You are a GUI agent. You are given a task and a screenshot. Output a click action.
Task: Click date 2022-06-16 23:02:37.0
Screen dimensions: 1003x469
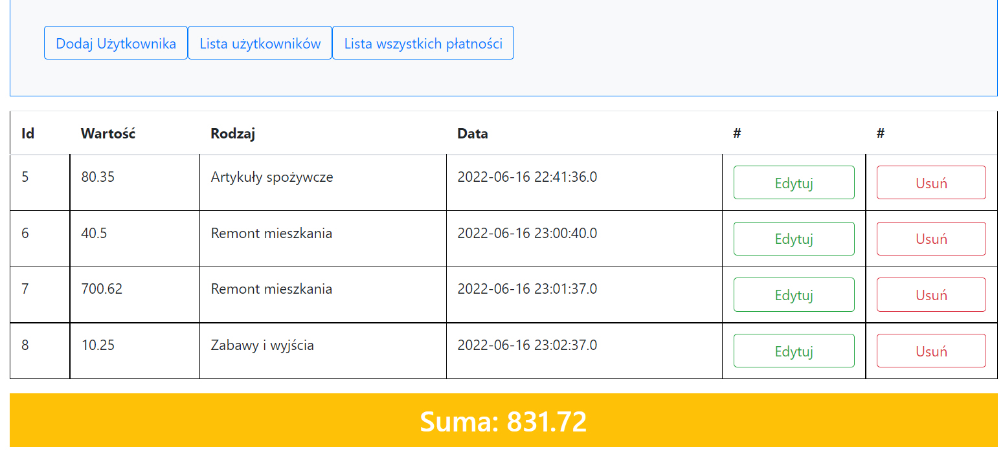tap(527, 345)
